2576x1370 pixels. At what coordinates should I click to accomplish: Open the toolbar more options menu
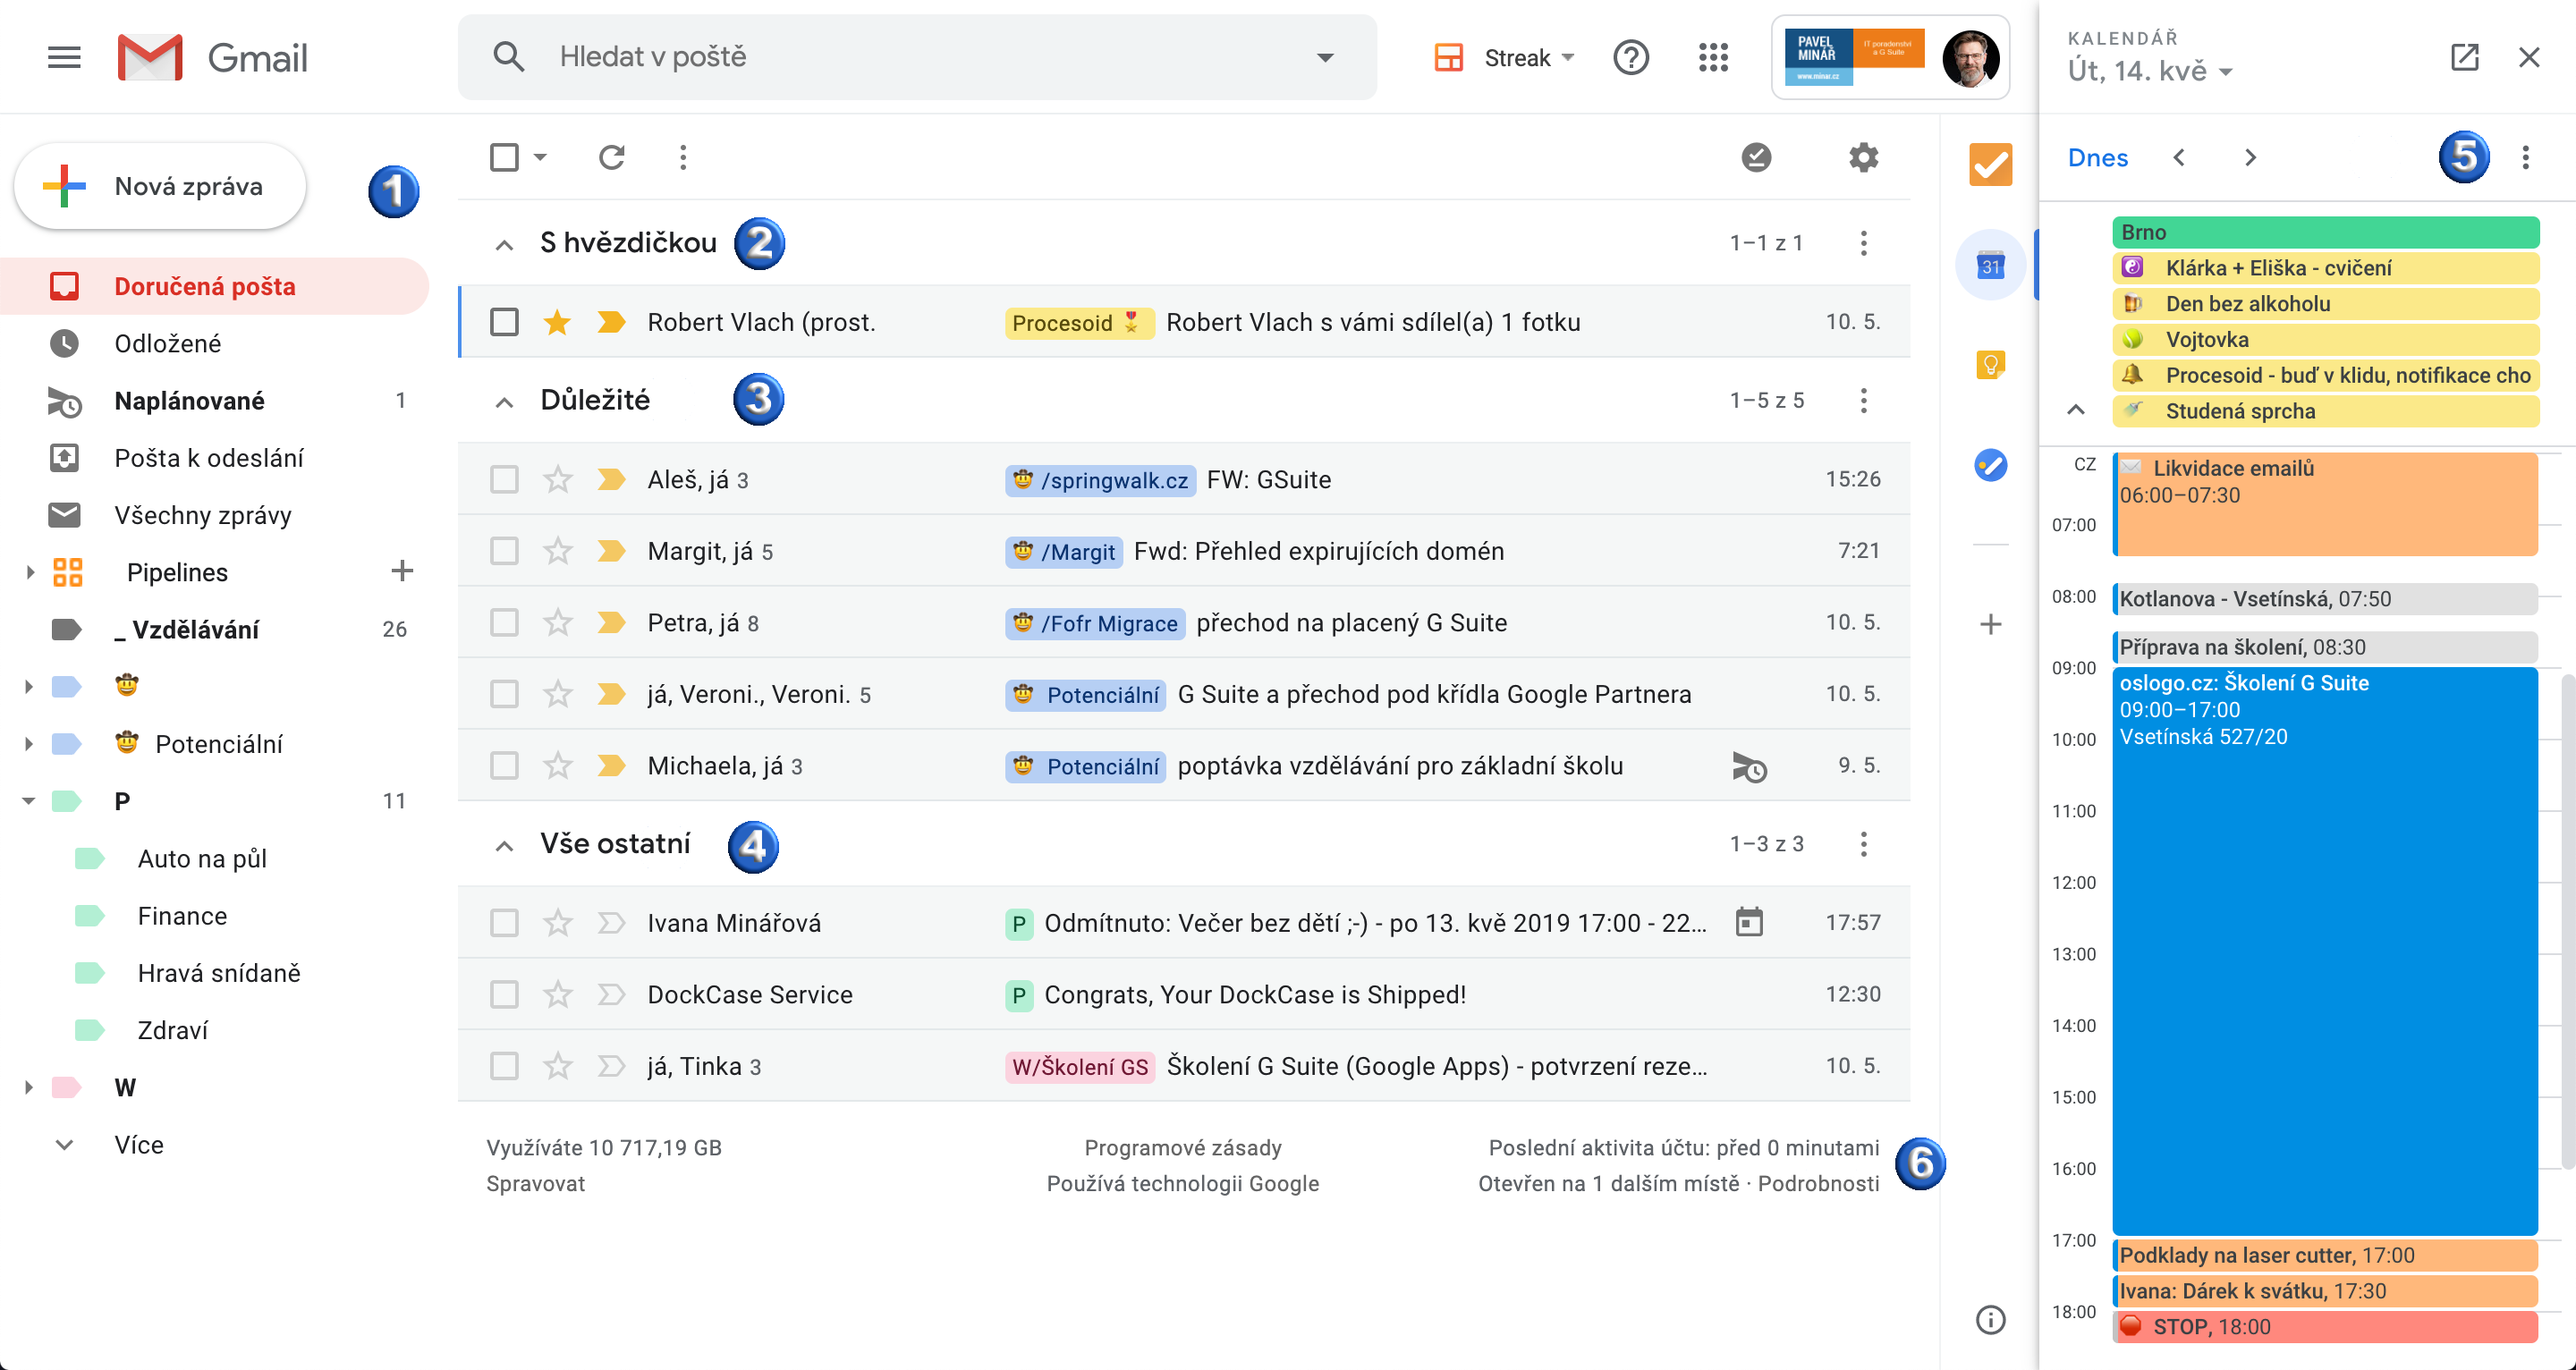(x=683, y=157)
